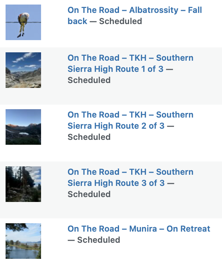
Task: Click the word Albatrossity in the first title
Action: [x=154, y=10]
